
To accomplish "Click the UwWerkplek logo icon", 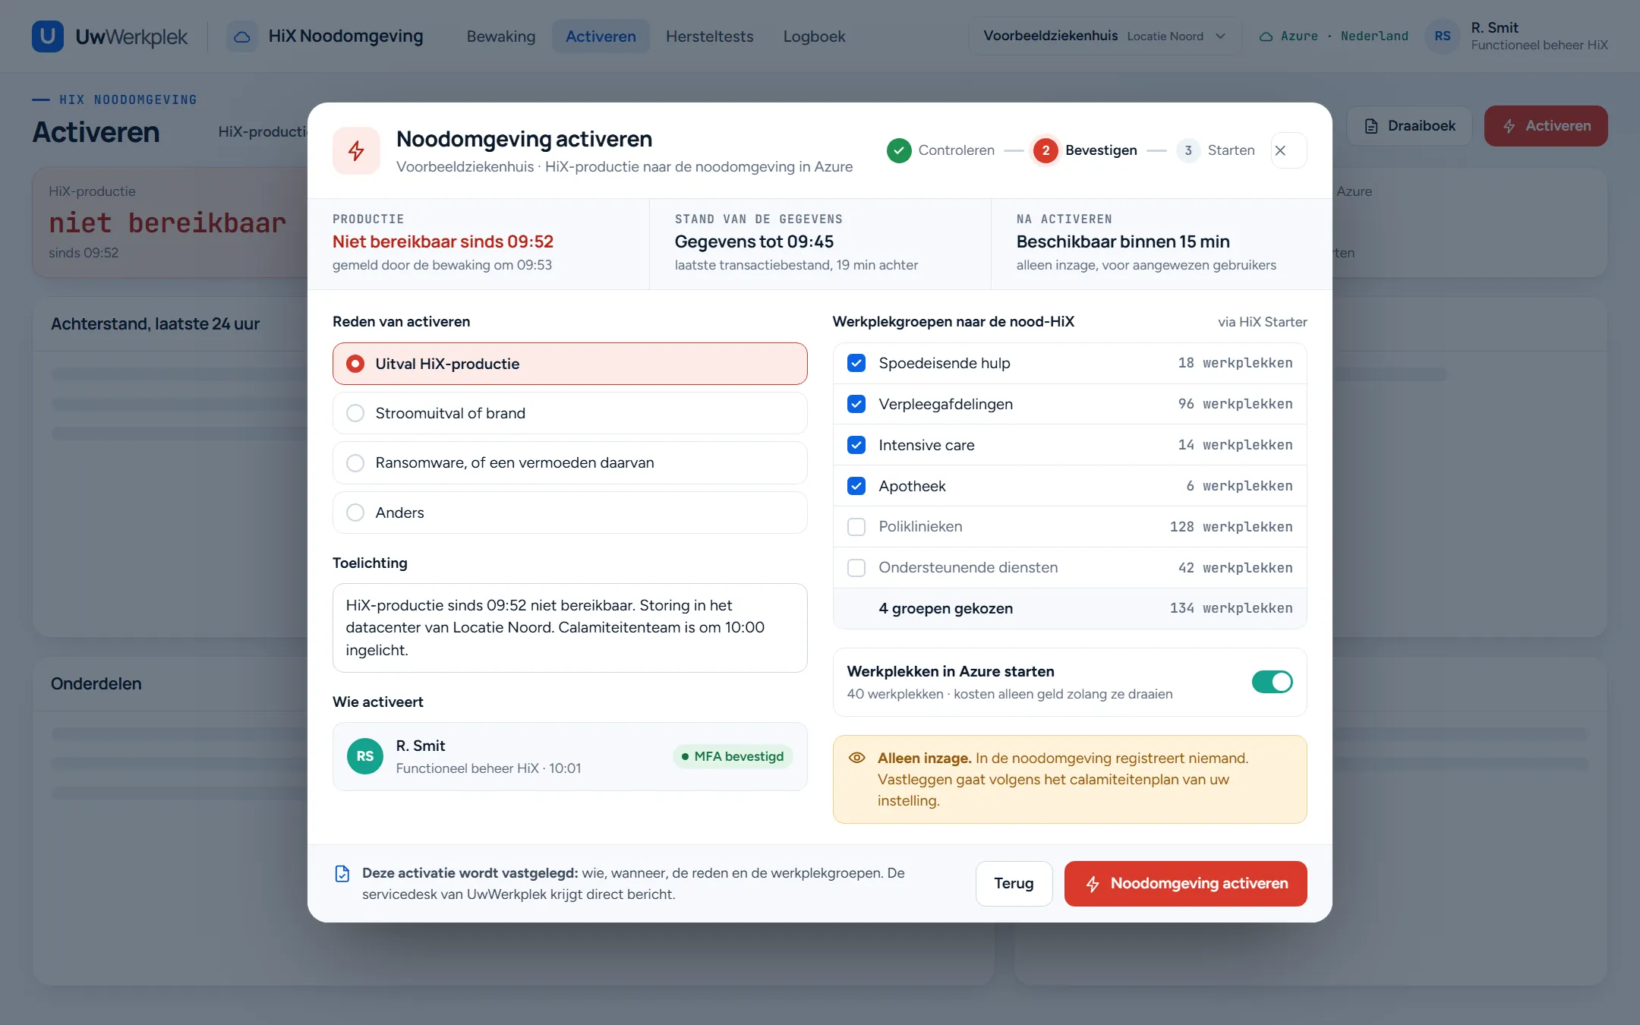I will [x=47, y=36].
